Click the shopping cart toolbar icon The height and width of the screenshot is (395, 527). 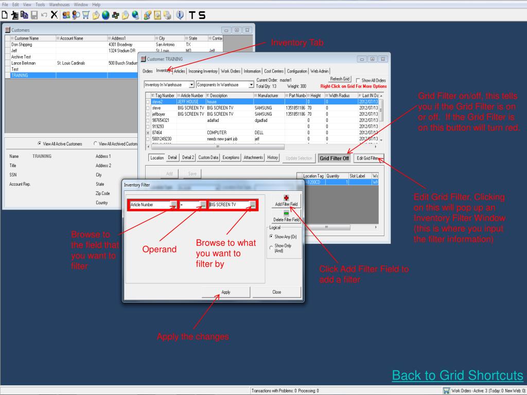click(86, 15)
